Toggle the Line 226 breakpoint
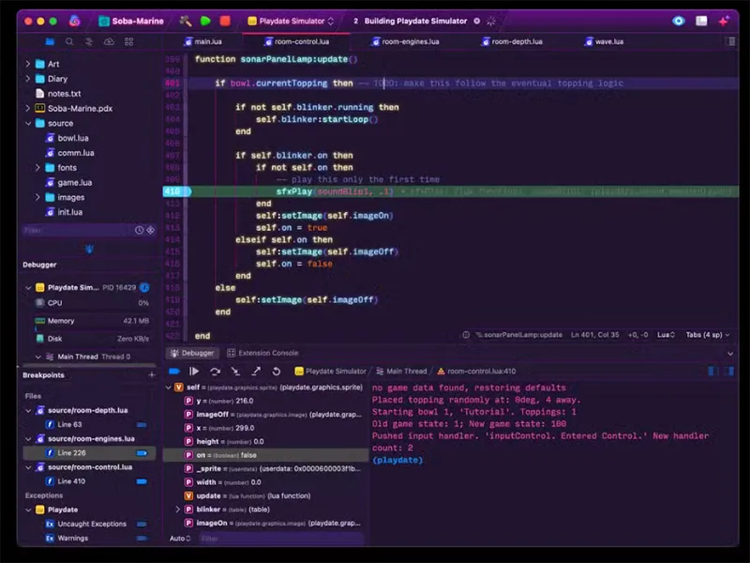 pyautogui.click(x=142, y=453)
